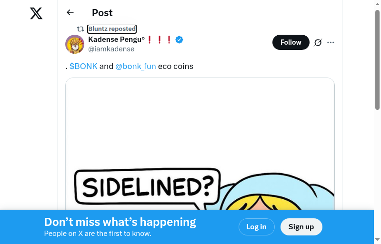Viewport: 381px width, 244px height.
Task: Click the scrollbar up arrow
Action: coord(377,4)
